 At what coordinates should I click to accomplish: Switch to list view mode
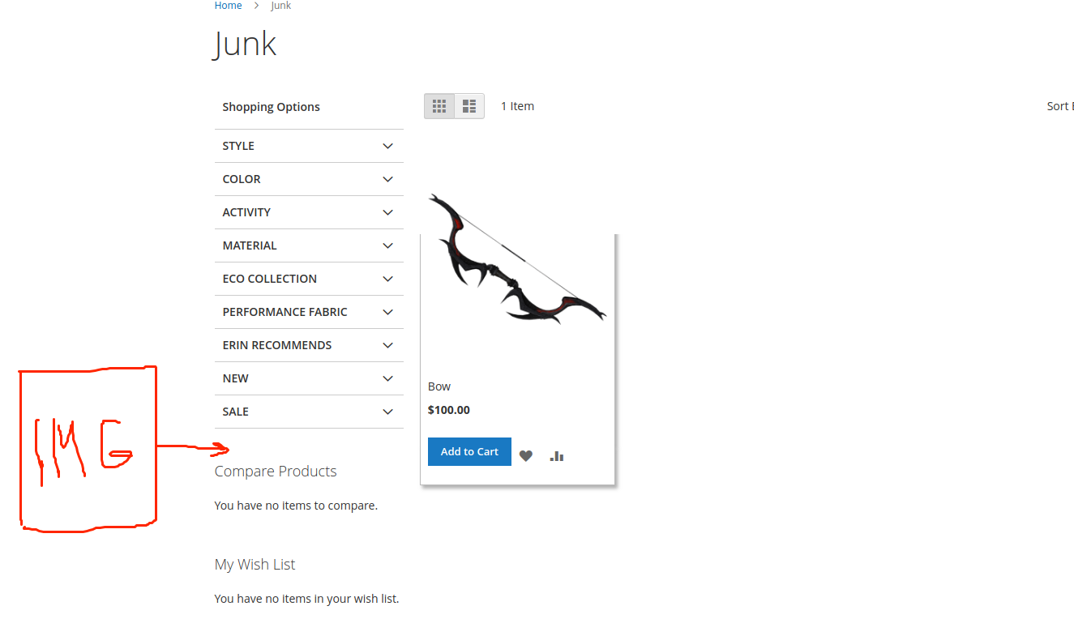tap(469, 106)
